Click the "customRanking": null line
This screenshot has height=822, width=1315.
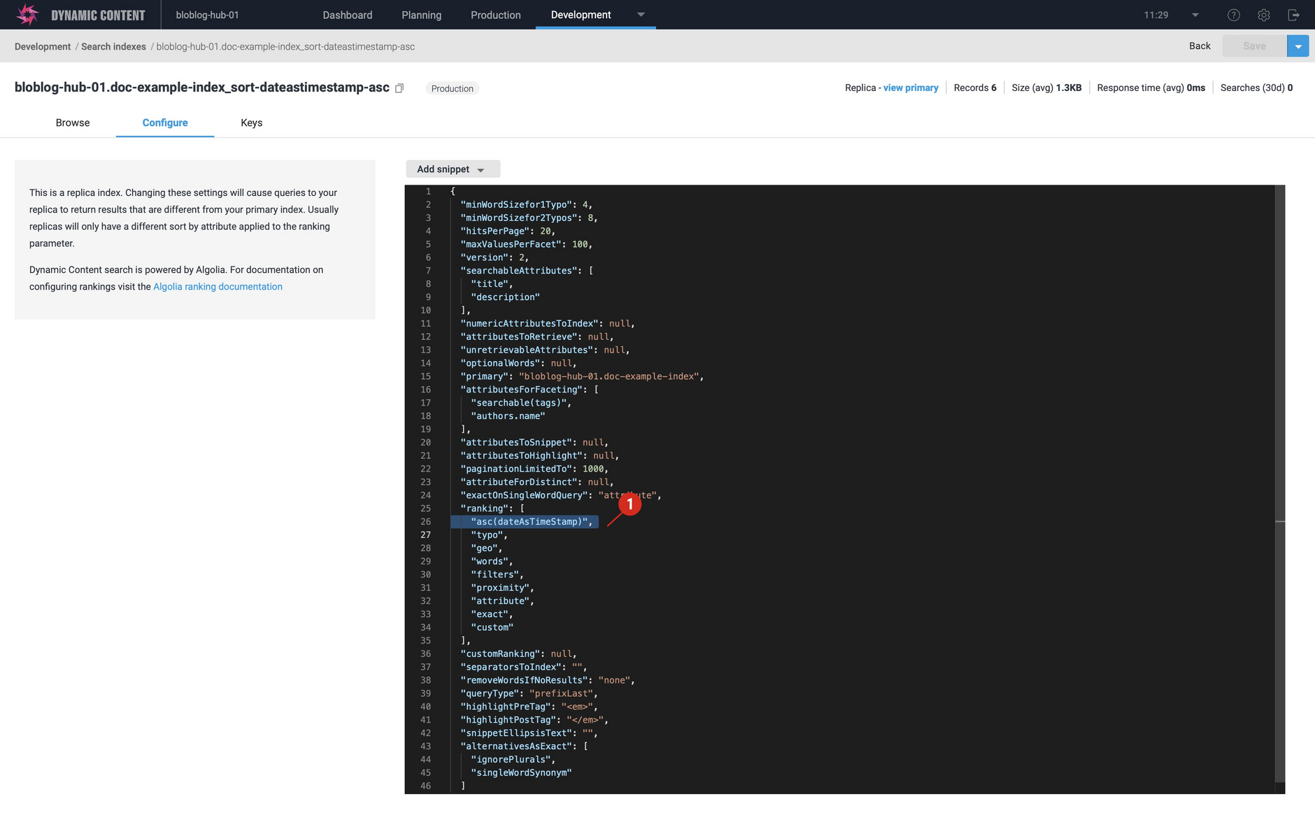pyautogui.click(x=518, y=654)
